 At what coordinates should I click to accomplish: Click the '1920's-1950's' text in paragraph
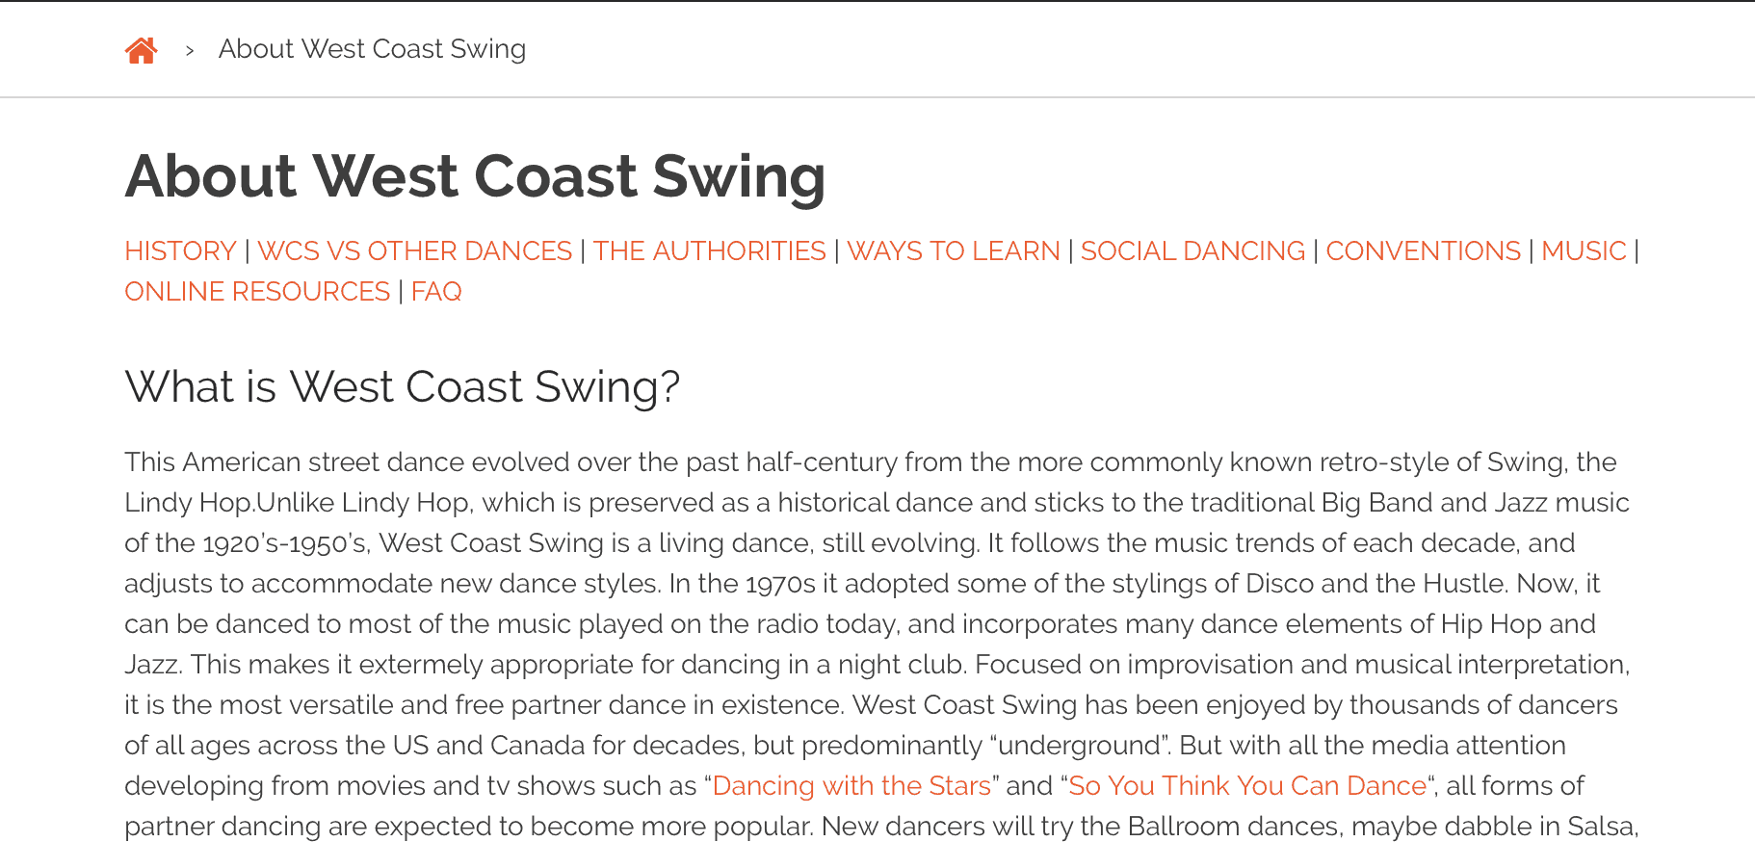coord(285,543)
